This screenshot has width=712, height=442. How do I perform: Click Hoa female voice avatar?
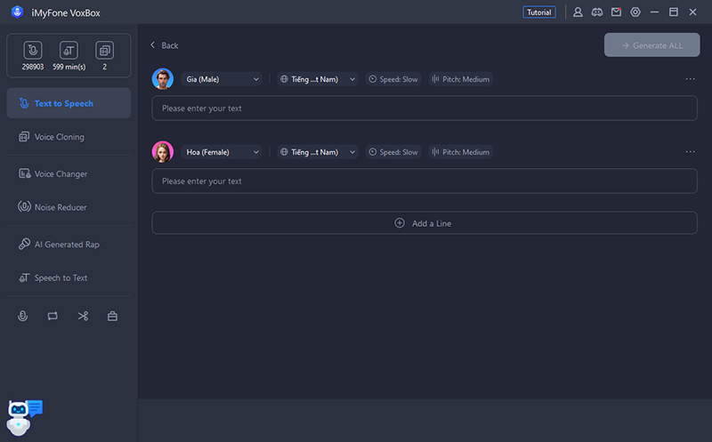163,152
